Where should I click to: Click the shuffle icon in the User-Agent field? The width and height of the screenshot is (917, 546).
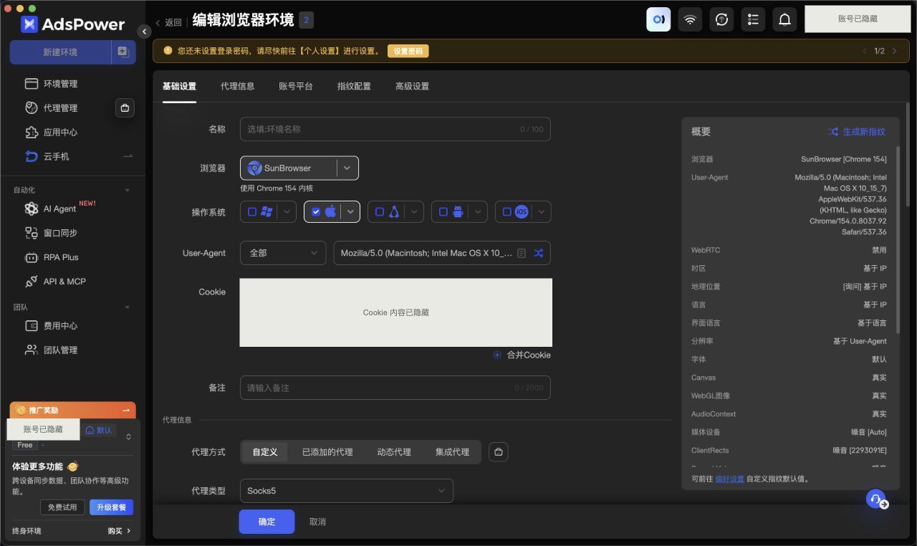538,253
